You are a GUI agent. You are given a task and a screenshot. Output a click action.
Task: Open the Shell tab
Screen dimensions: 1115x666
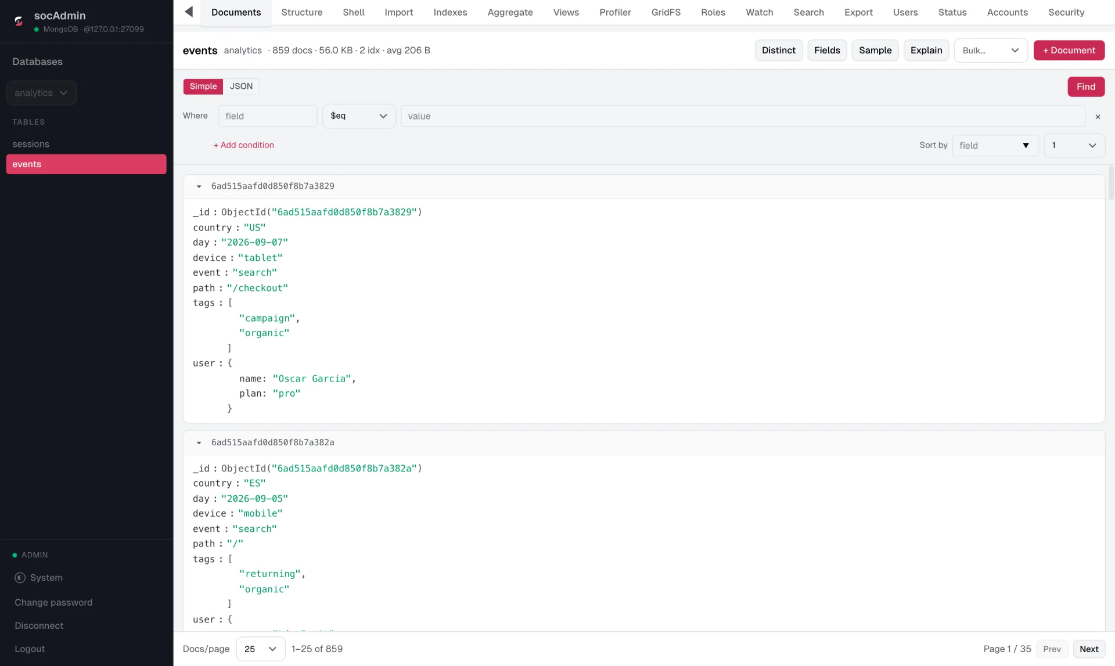pyautogui.click(x=354, y=13)
